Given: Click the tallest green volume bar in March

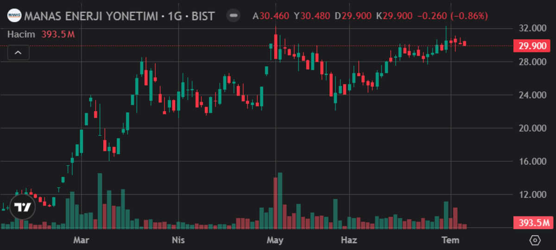Looking at the screenshot, I should click(x=100, y=201).
